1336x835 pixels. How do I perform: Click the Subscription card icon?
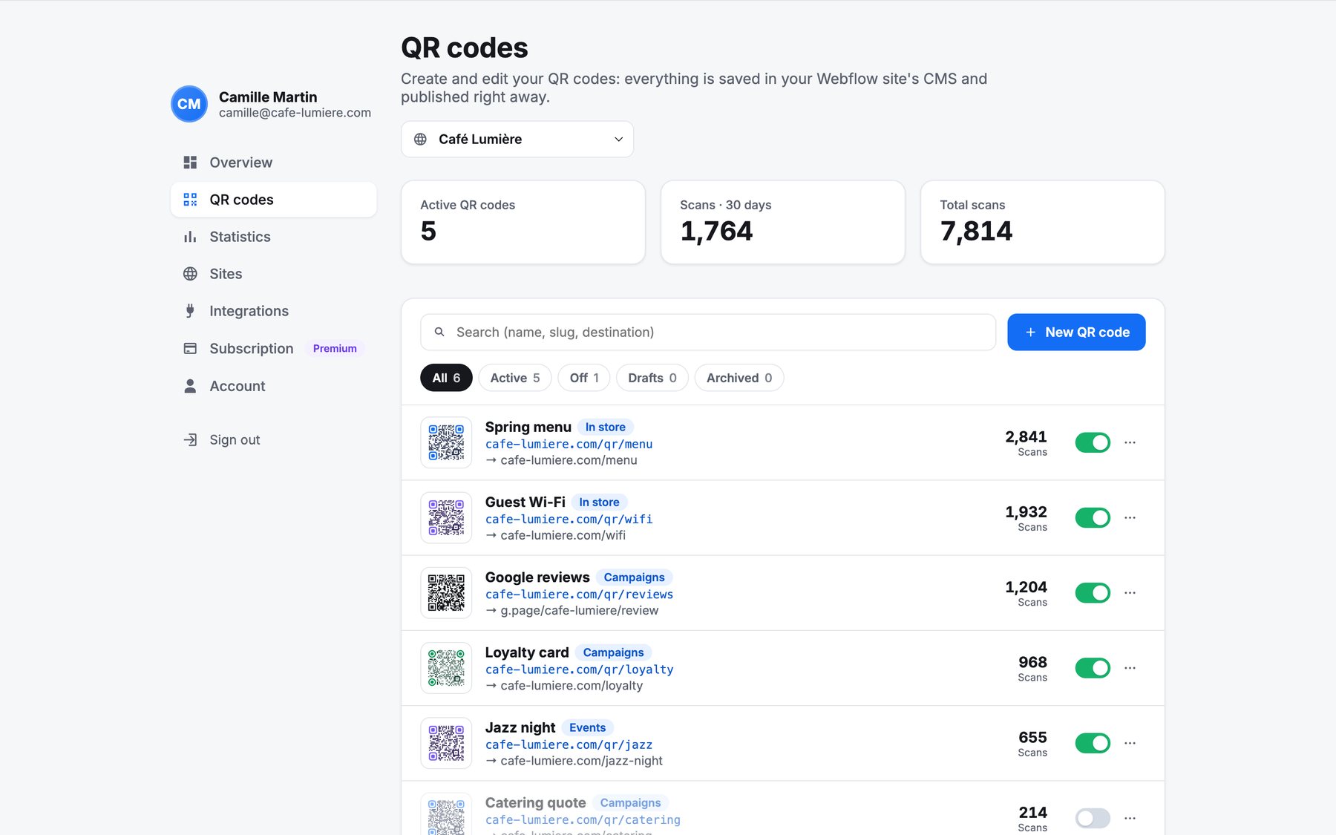coord(190,349)
